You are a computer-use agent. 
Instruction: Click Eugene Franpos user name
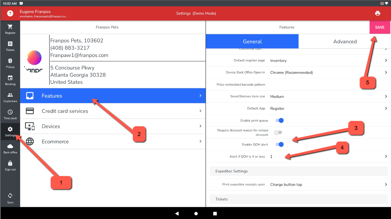(35, 12)
